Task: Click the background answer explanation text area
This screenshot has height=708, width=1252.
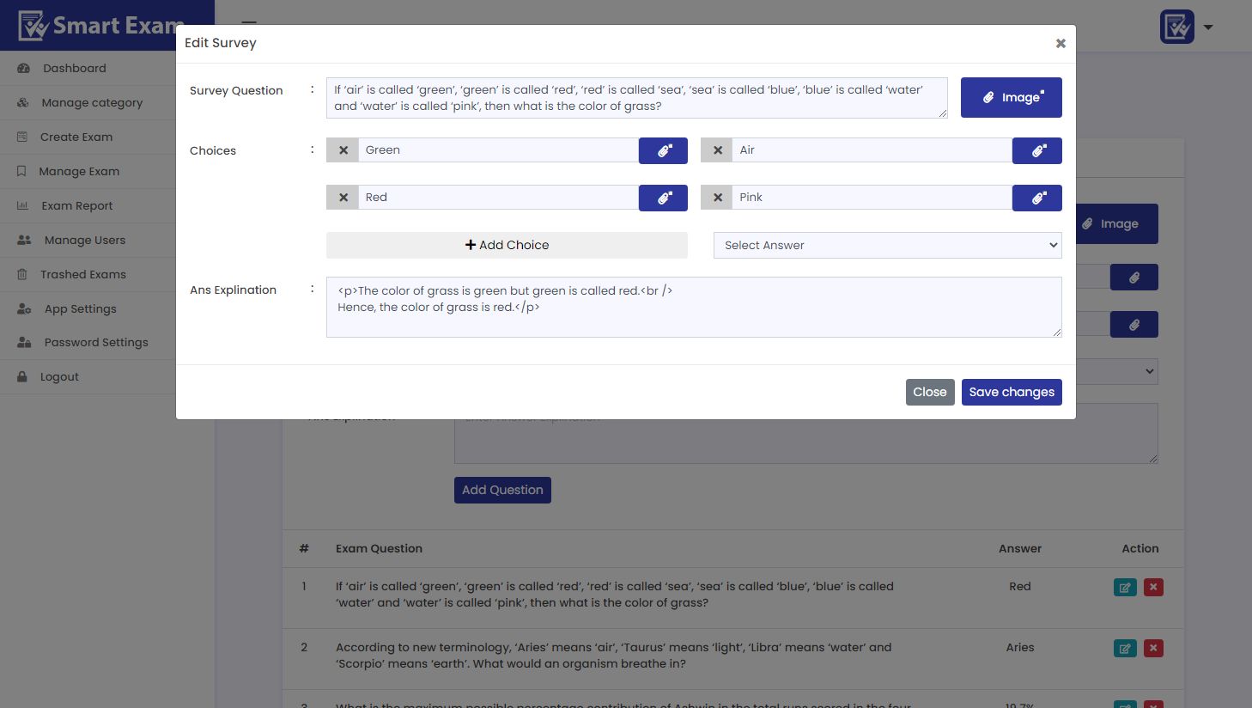Action: [805, 442]
